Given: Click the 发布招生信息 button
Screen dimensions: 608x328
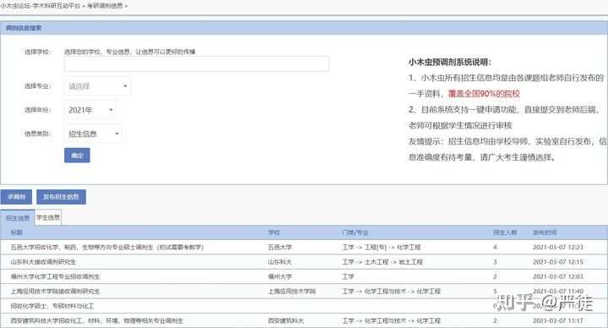Looking at the screenshot, I should coord(62,197).
